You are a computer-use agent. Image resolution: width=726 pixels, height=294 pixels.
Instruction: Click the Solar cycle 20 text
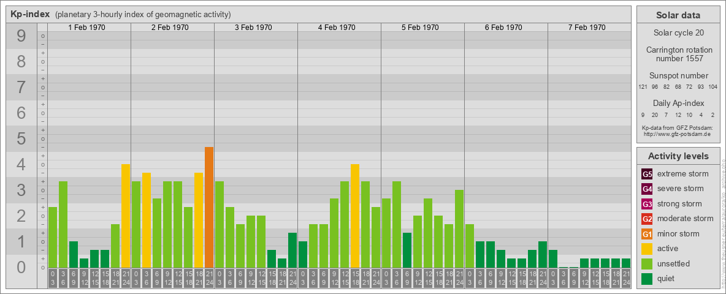pos(678,33)
